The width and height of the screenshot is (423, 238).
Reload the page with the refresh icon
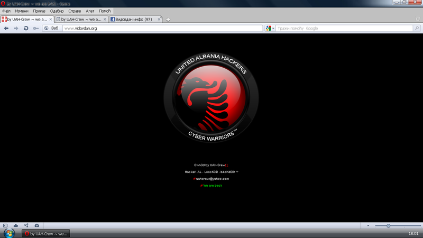26,29
